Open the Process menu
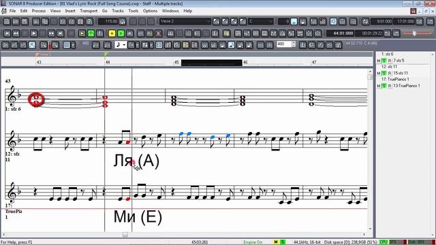The image size is (436, 245). (x=39, y=11)
